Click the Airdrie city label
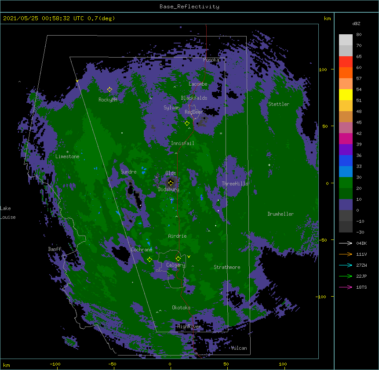Viewport: 379px width, 370px height. [x=177, y=236]
